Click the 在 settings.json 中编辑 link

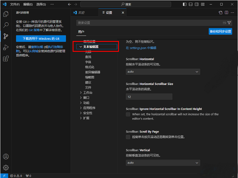coord(141,48)
